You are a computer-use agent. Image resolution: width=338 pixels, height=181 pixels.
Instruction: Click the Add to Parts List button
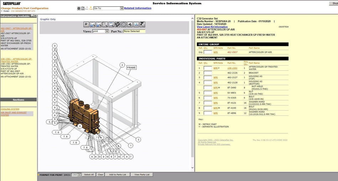pyautogui.click(x=117, y=175)
